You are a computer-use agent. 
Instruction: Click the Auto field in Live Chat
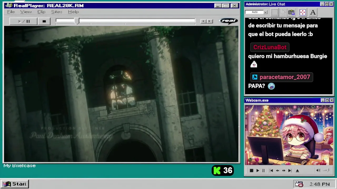tap(254, 12)
